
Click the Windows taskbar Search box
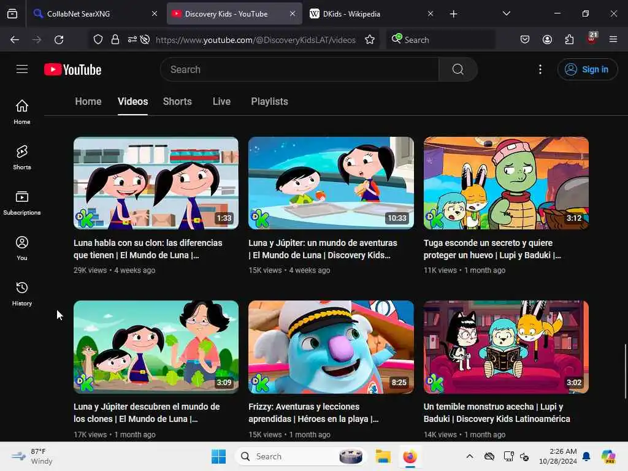[301, 456]
